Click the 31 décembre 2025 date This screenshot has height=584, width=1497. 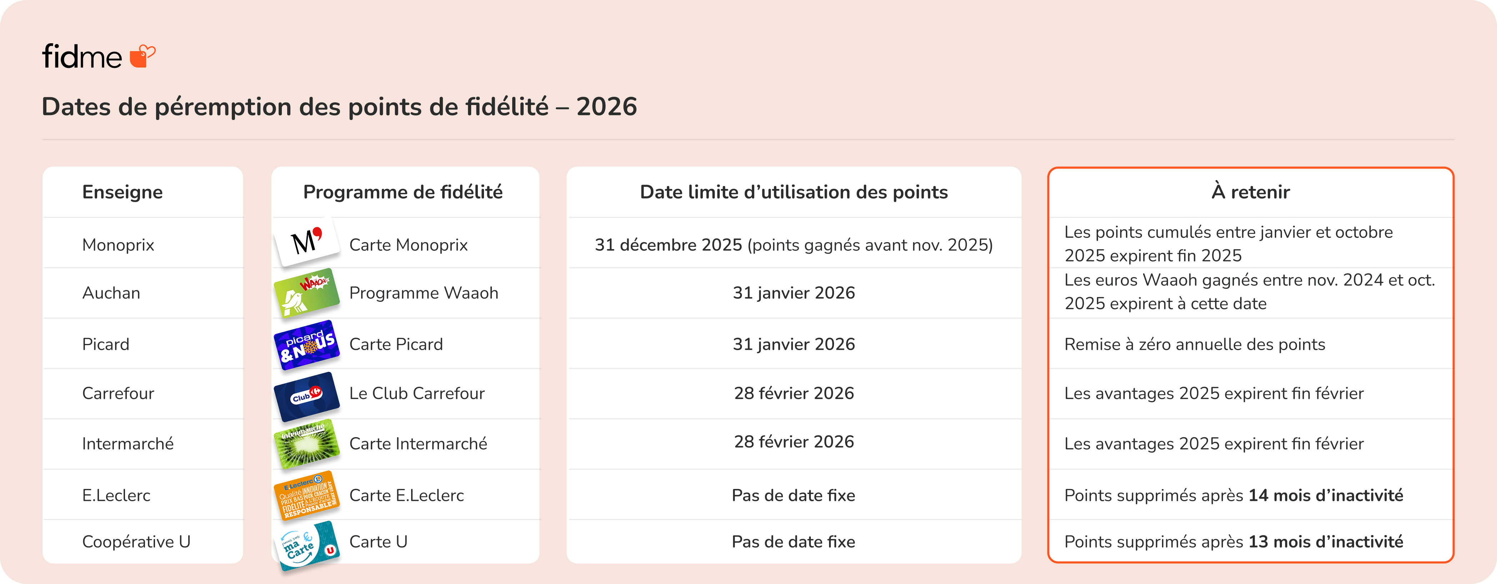[x=668, y=245]
